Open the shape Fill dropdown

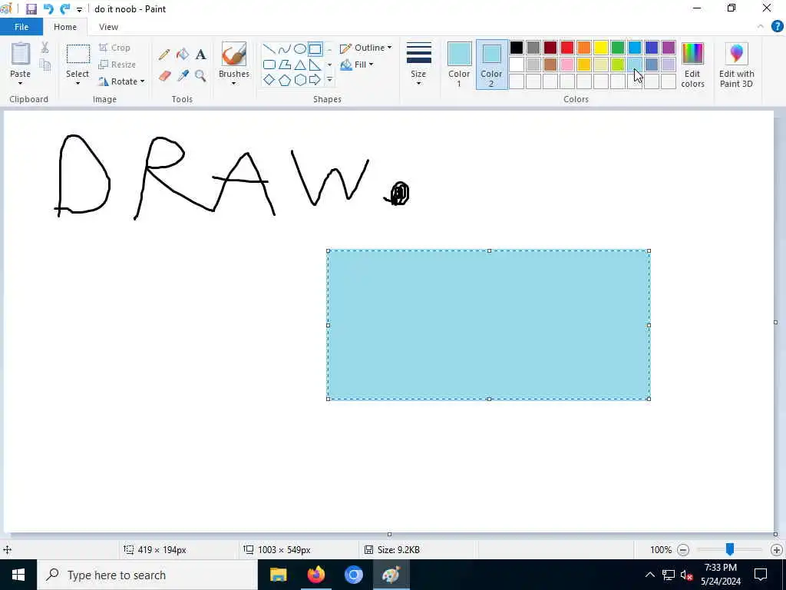(357, 65)
